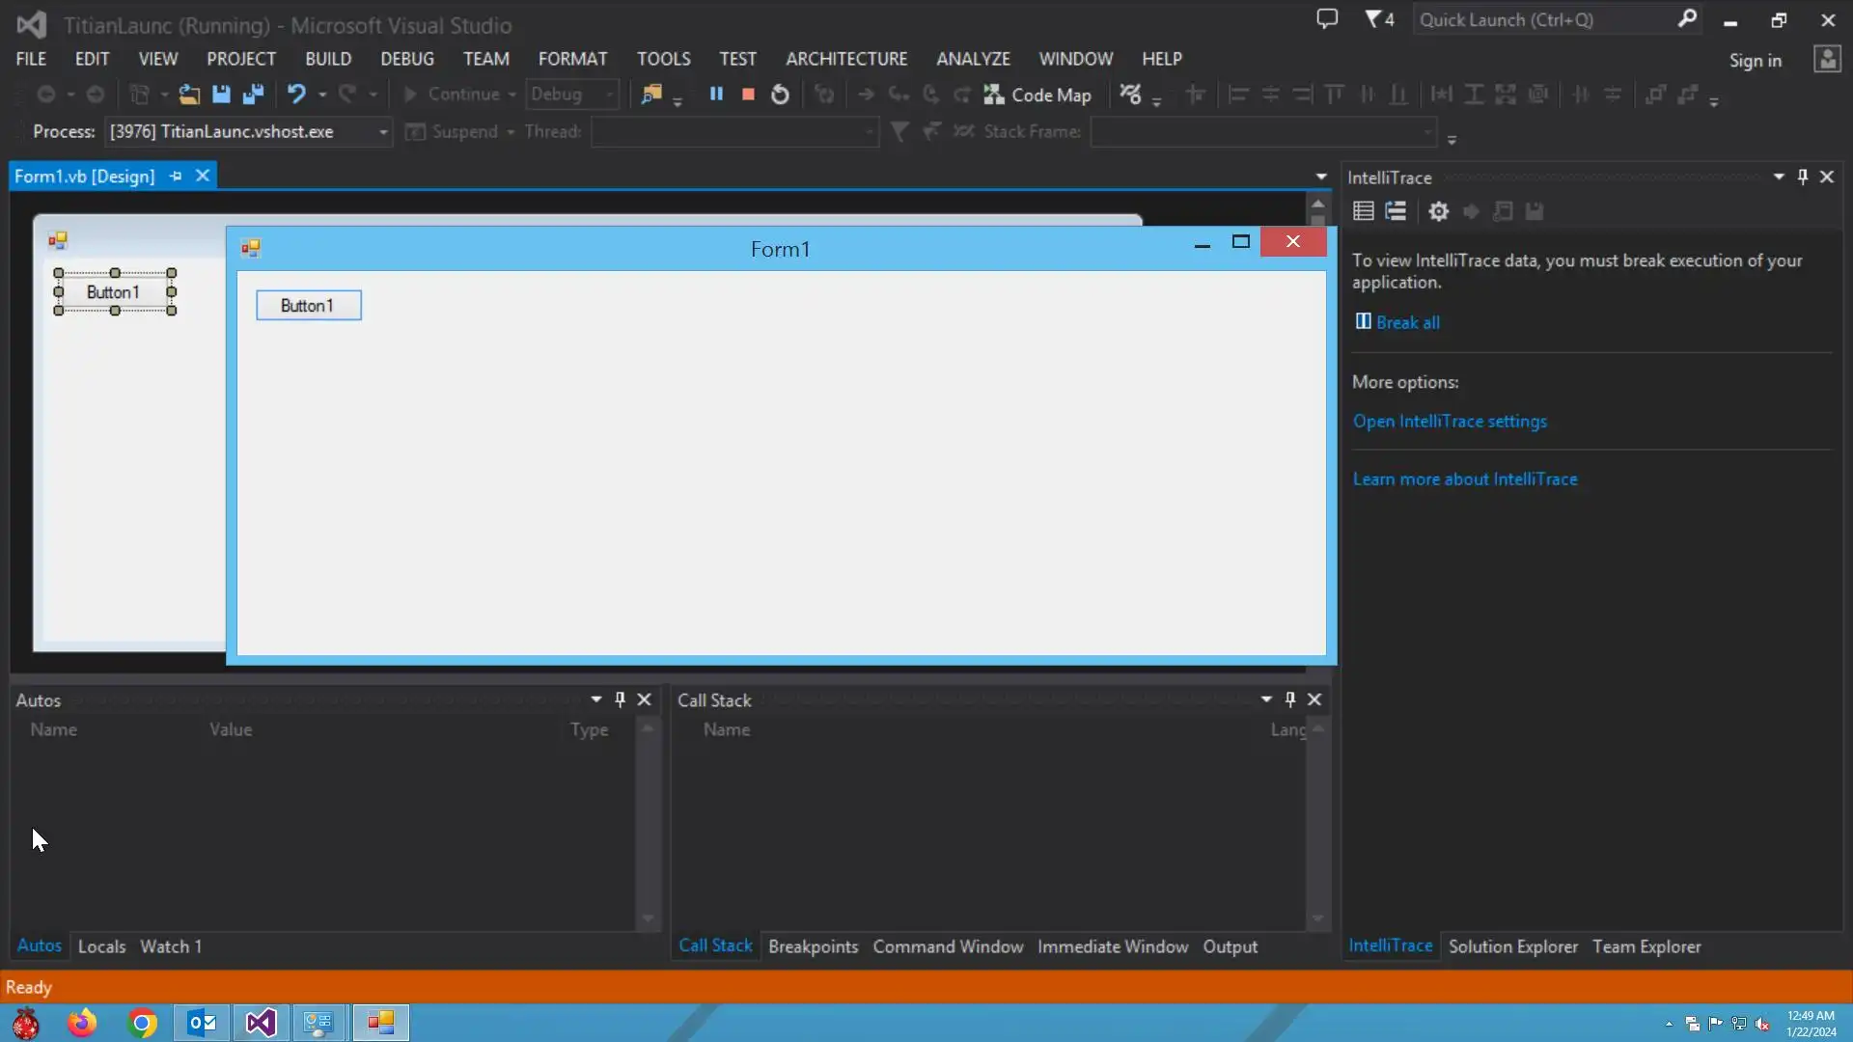Switch to the Solution Explorer tab
1853x1042 pixels.
(1512, 946)
